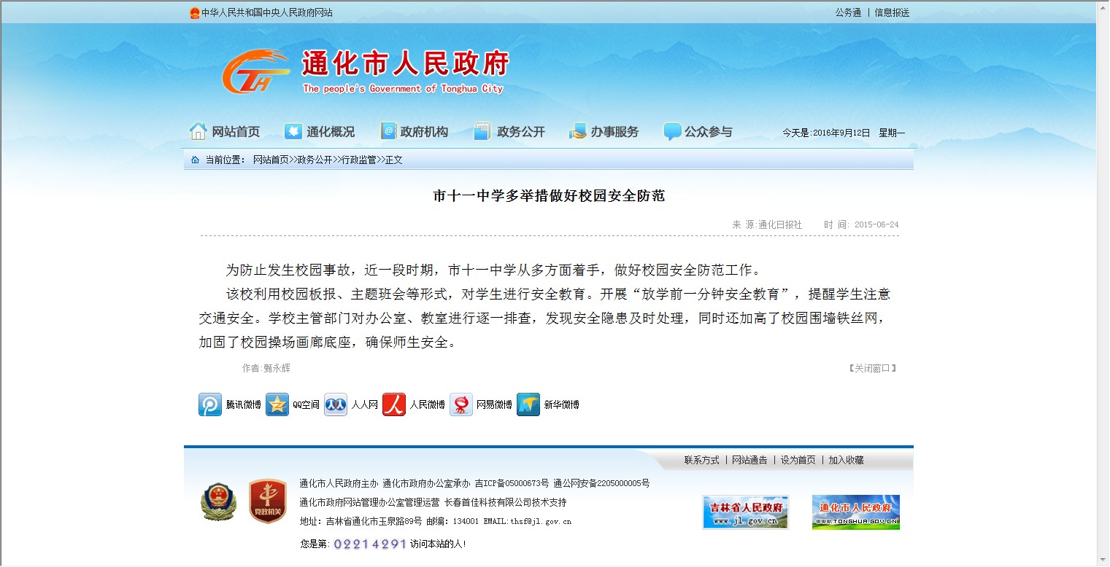Click the police badge icon in footer

click(218, 501)
